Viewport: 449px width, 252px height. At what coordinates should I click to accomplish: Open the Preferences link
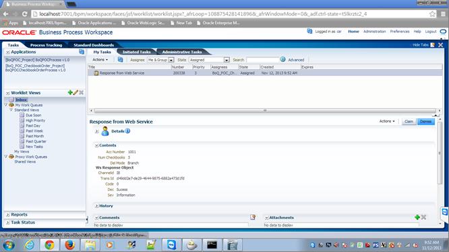[x=400, y=32]
